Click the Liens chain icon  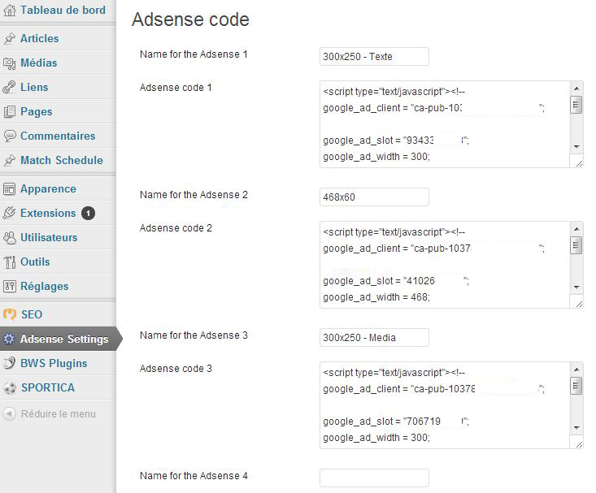(10, 87)
